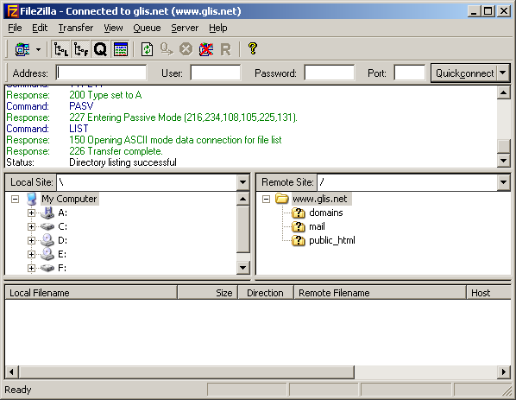The height and width of the screenshot is (400, 516).
Task: Click queue horizontal scrollbar left arrow
Action: coord(11,372)
